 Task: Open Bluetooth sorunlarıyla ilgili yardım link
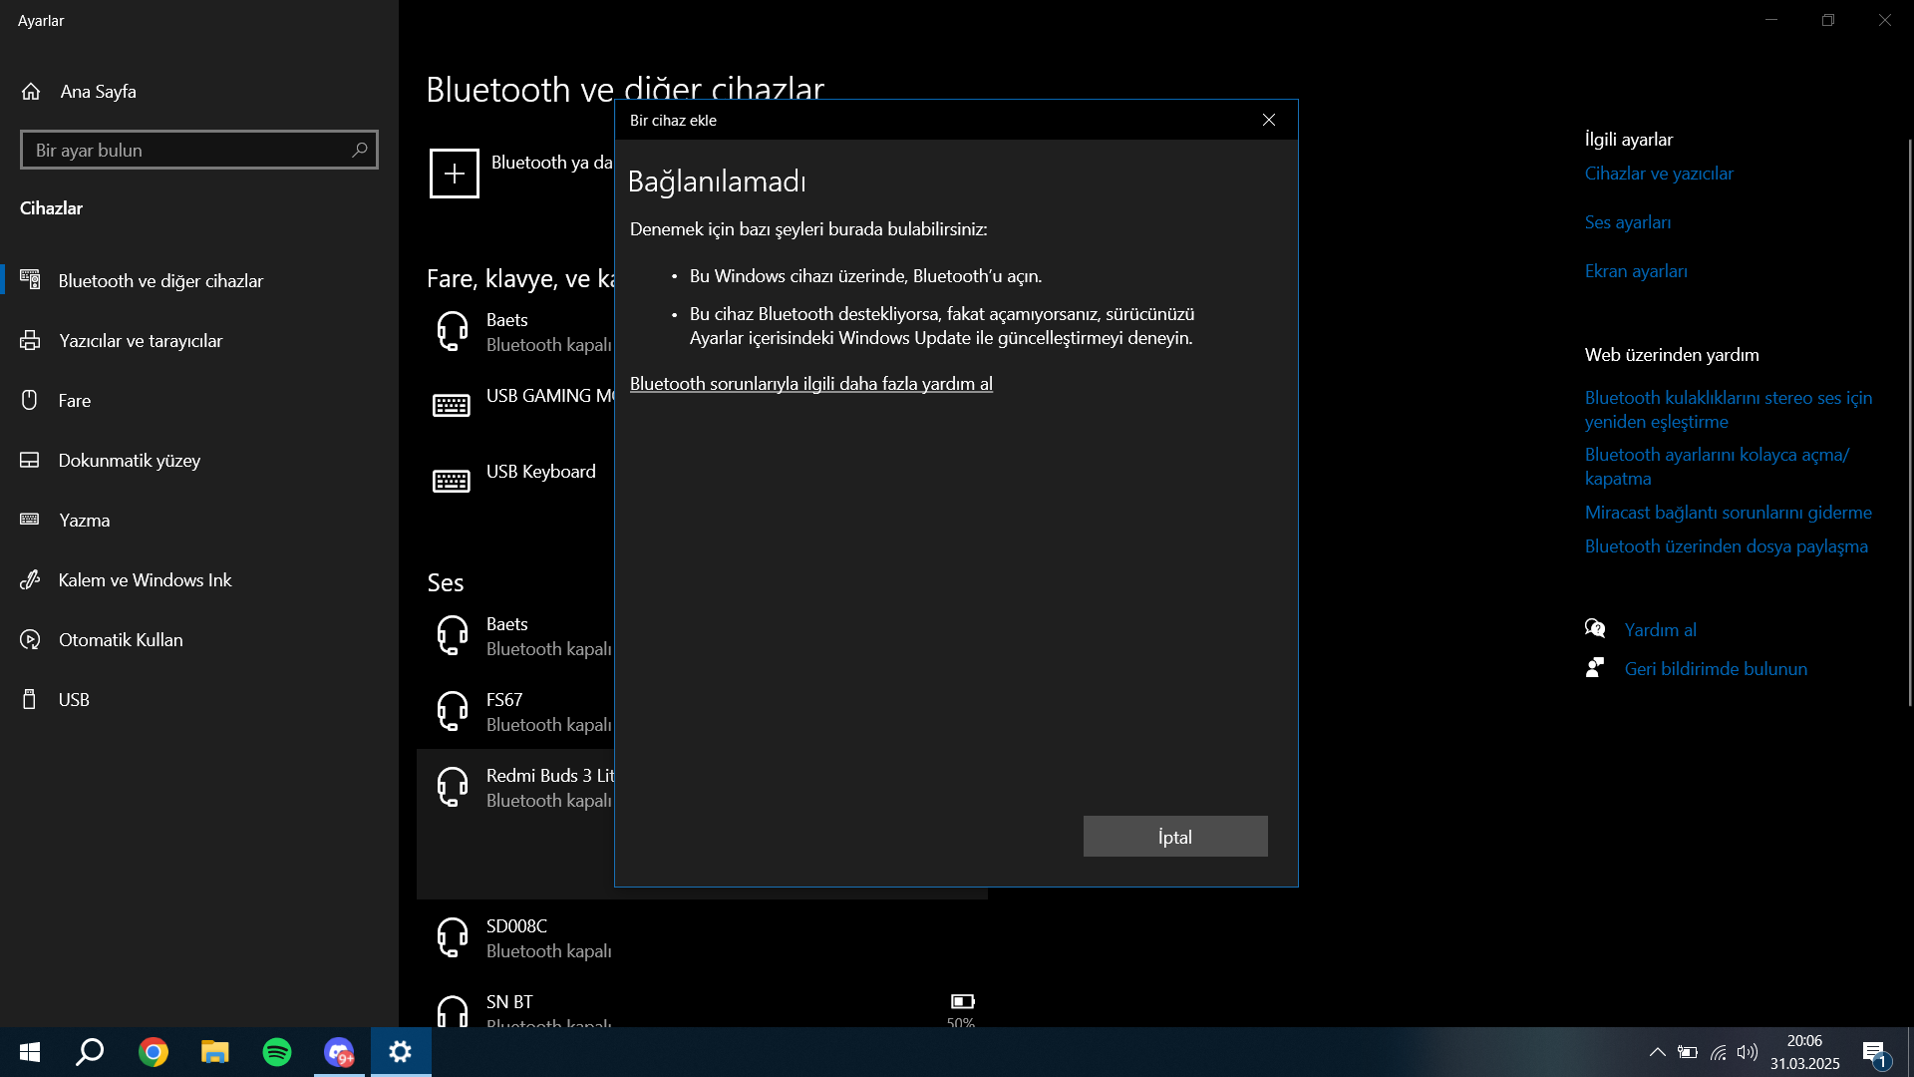click(810, 384)
